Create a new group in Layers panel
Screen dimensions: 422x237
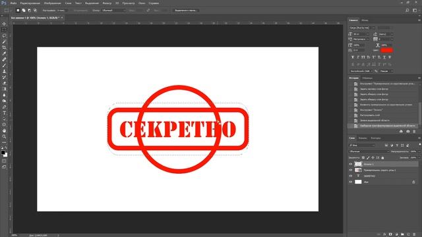click(402, 234)
